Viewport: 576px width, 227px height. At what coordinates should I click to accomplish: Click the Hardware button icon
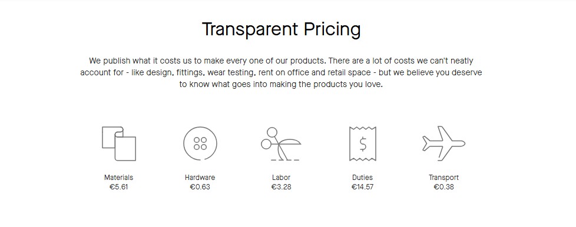pos(200,143)
